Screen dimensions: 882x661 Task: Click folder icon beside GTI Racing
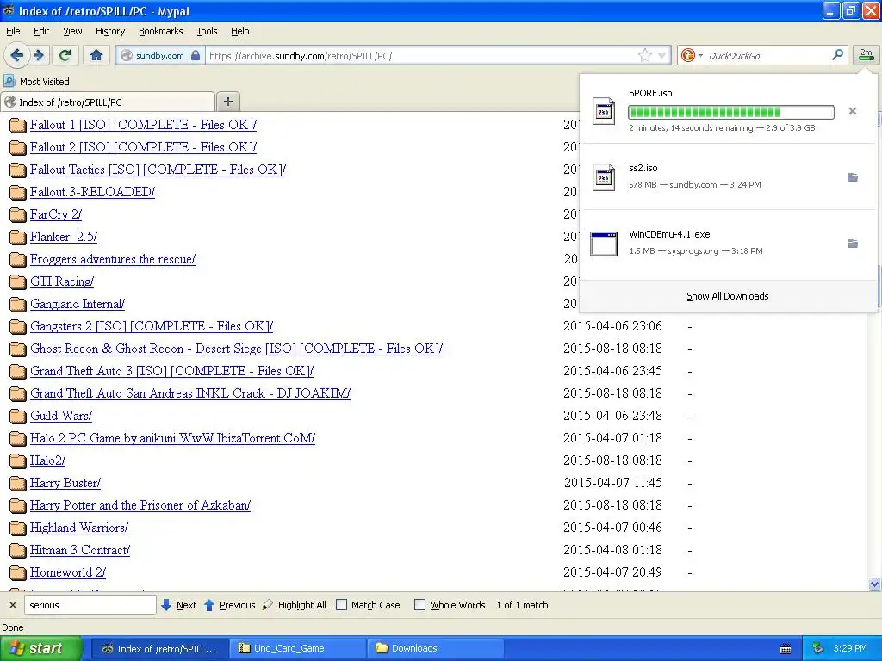coord(18,282)
